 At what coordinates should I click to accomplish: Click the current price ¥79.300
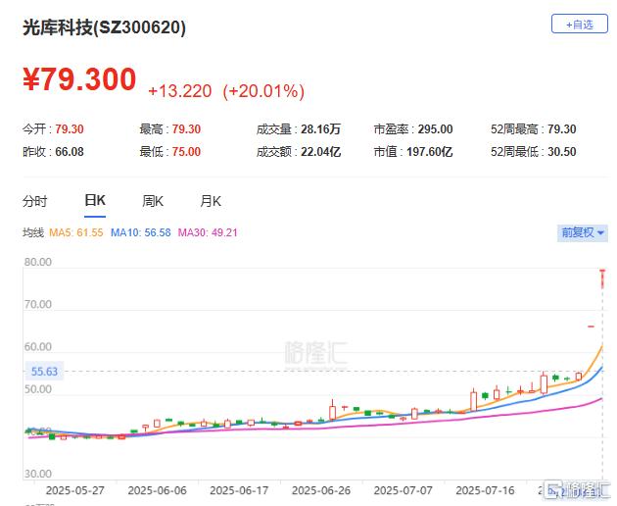[79, 79]
